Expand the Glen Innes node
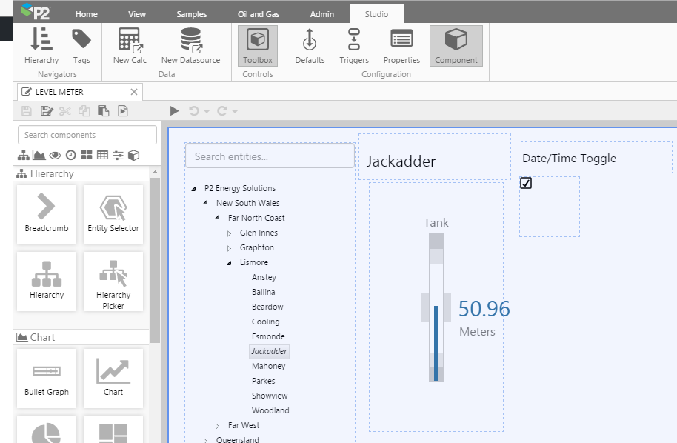Screen dimensions: 677x443 pos(230,233)
